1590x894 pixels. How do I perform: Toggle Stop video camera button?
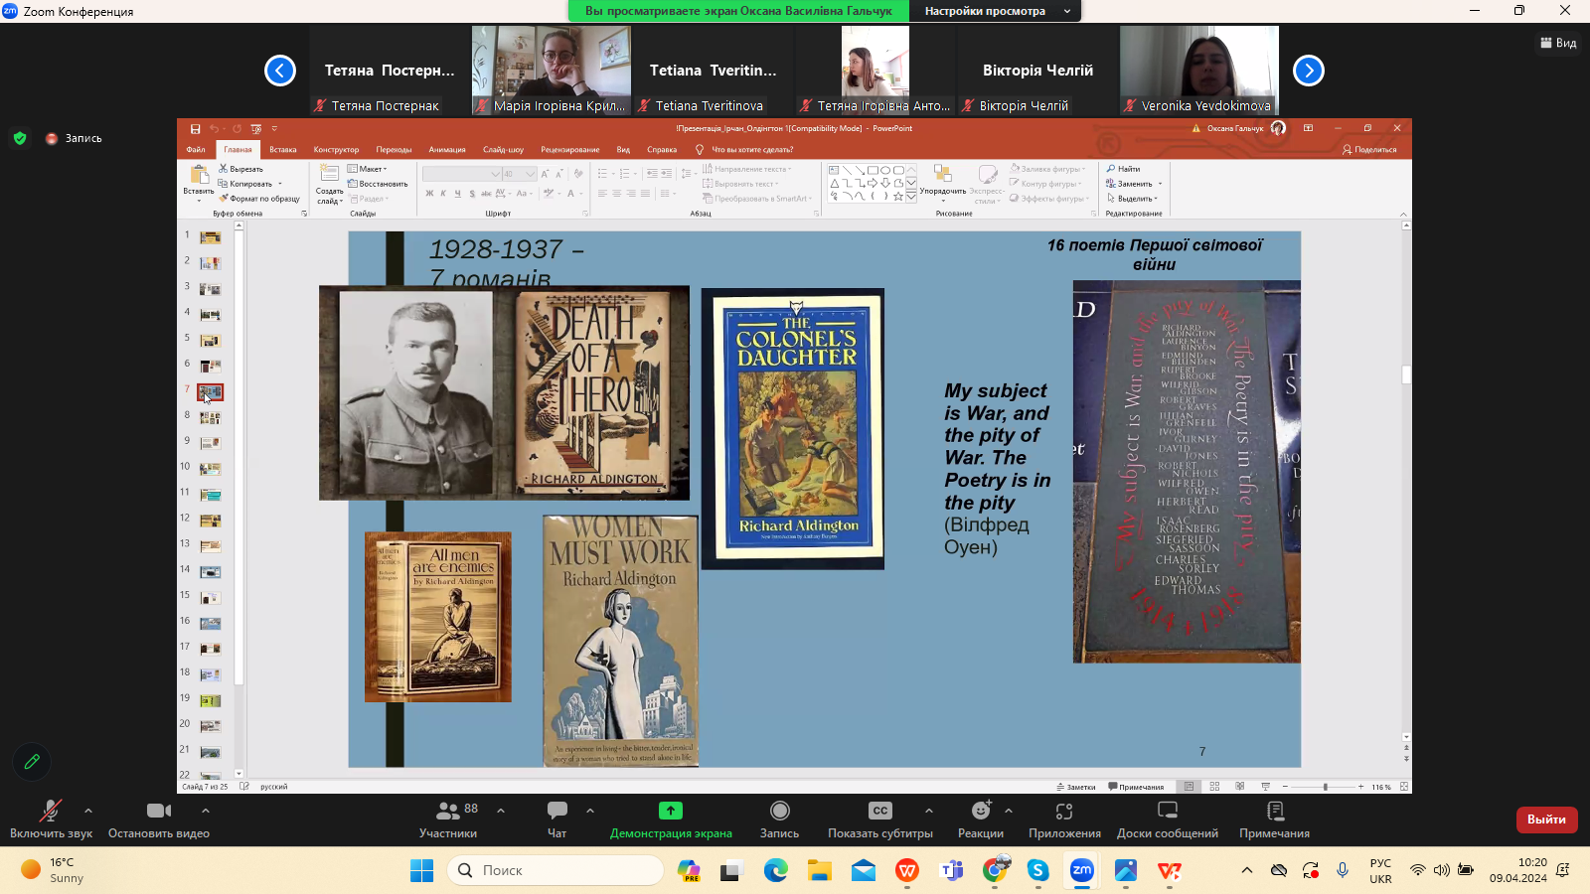(x=159, y=812)
